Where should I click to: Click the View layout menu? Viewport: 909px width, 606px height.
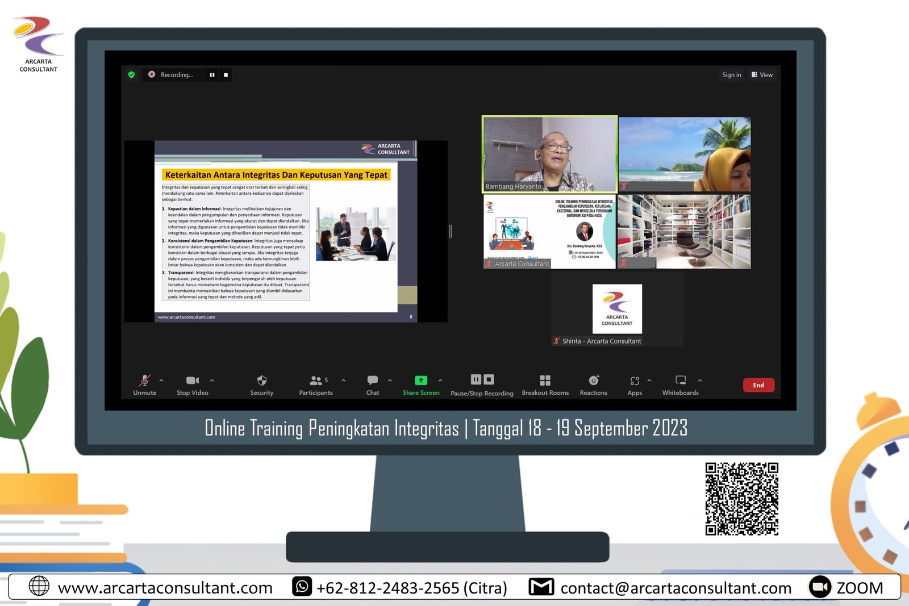coord(762,75)
